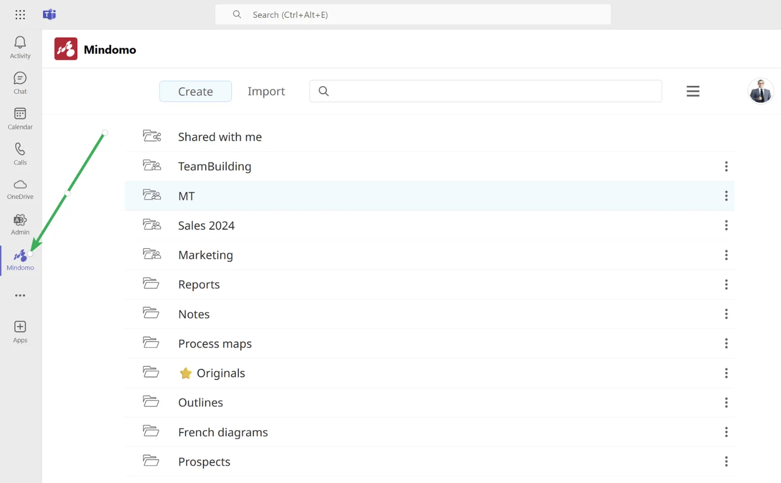Focus the Mindomo search input field
781x483 pixels.
[486, 91]
